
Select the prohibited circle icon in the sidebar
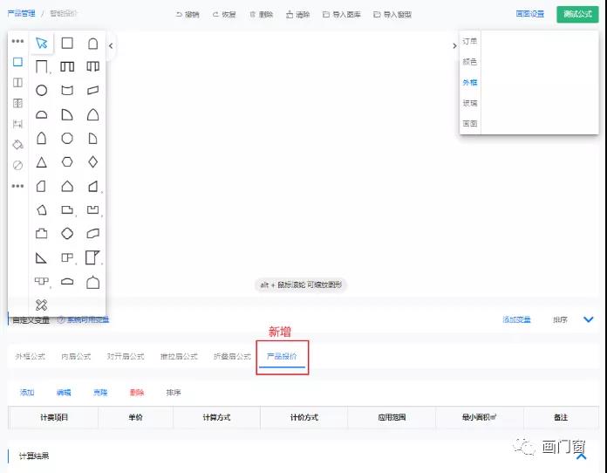[17, 165]
